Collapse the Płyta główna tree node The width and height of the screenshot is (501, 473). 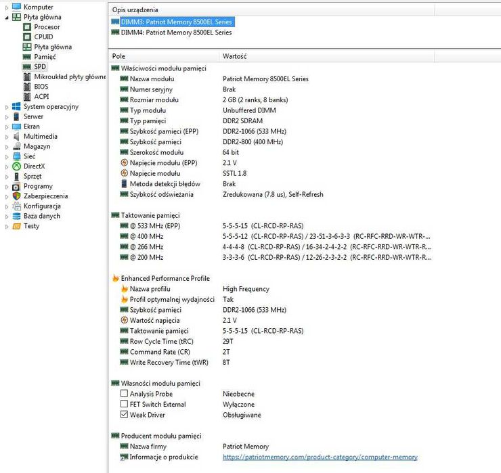click(7, 18)
